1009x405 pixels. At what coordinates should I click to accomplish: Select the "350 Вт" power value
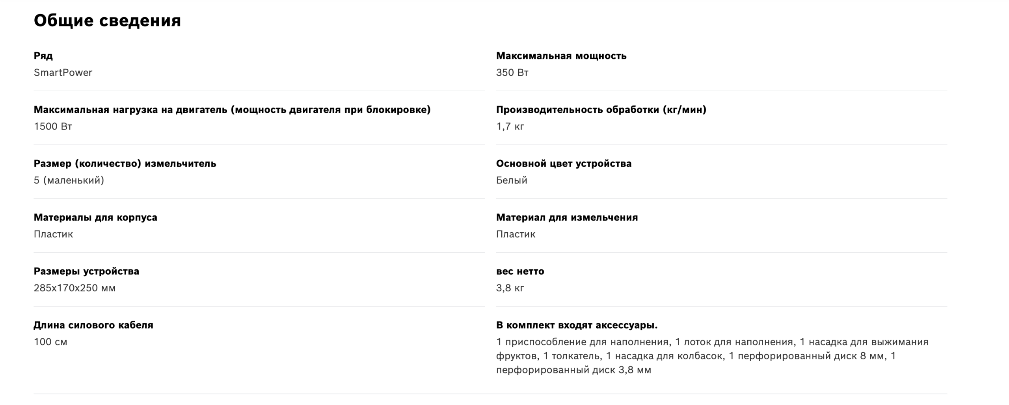(512, 73)
